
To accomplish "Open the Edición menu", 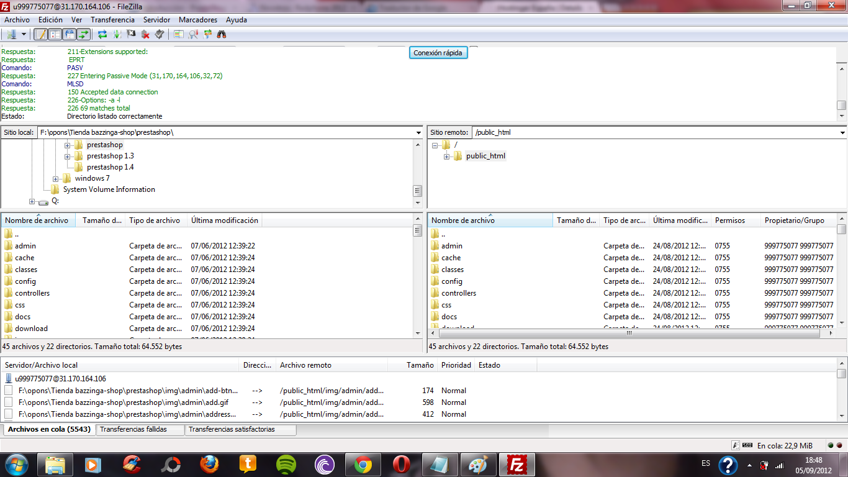I will tap(50, 20).
